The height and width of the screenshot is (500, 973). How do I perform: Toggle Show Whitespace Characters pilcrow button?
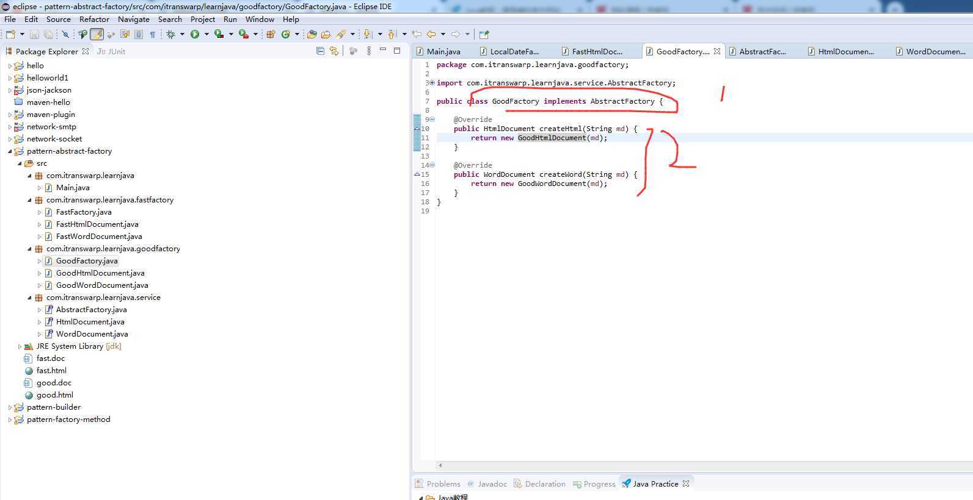pyautogui.click(x=153, y=34)
